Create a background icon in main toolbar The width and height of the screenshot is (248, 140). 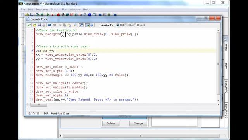coord(67,15)
